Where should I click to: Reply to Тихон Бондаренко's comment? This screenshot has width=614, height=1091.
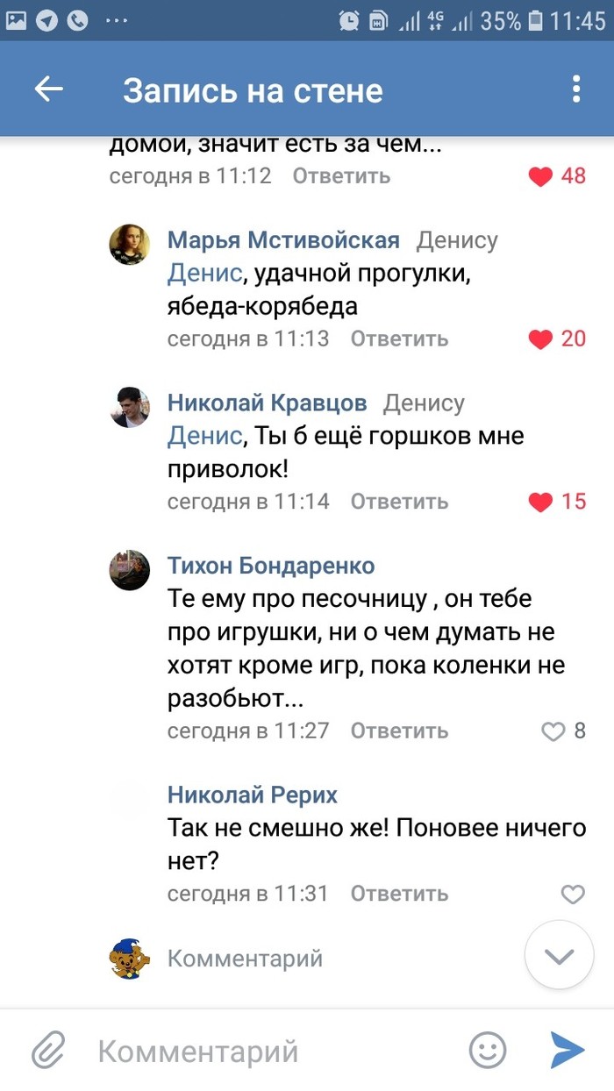[399, 731]
